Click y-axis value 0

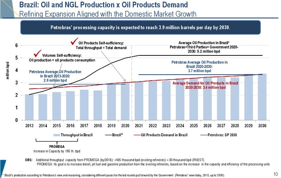tap(17, 120)
